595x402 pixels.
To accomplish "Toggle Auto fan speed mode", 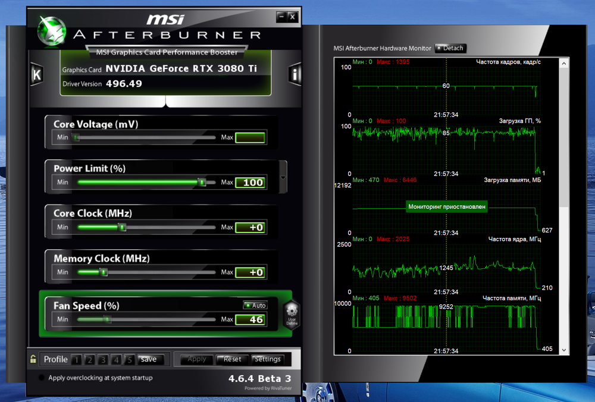I will point(255,305).
